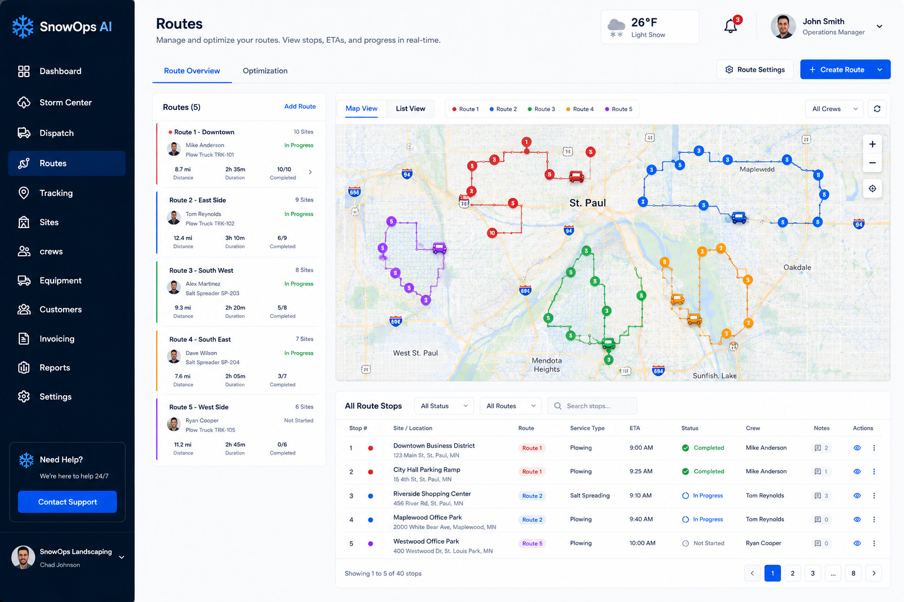Toggle Route 5 legend visibility
This screenshot has height=602, width=904.
(619, 109)
